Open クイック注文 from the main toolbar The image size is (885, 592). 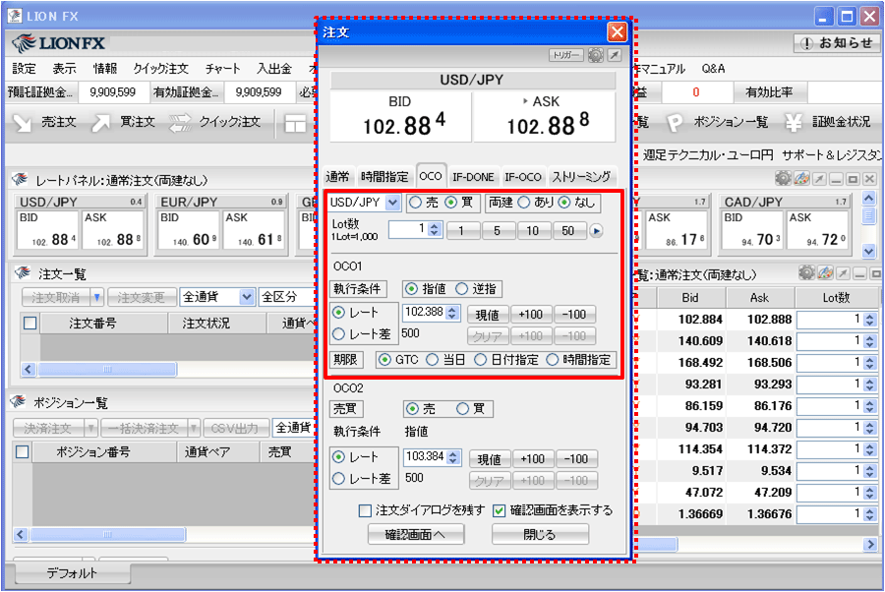(x=215, y=123)
